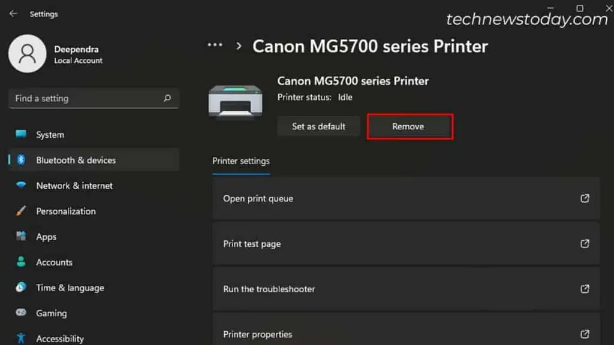Remove the Canon MG5700 printer
Image resolution: width=614 pixels, height=345 pixels.
point(408,126)
